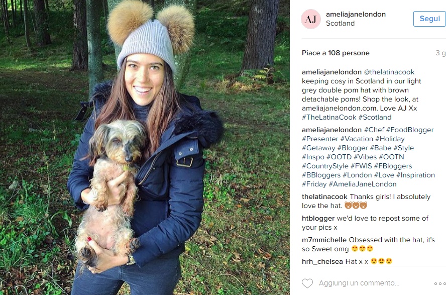Visit the thelatinacook commenter profile
The height and width of the screenshot is (295, 446).
324,196
